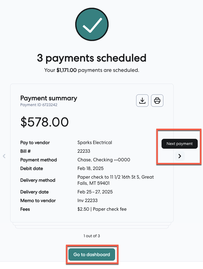Print the payment summary

[157, 101]
